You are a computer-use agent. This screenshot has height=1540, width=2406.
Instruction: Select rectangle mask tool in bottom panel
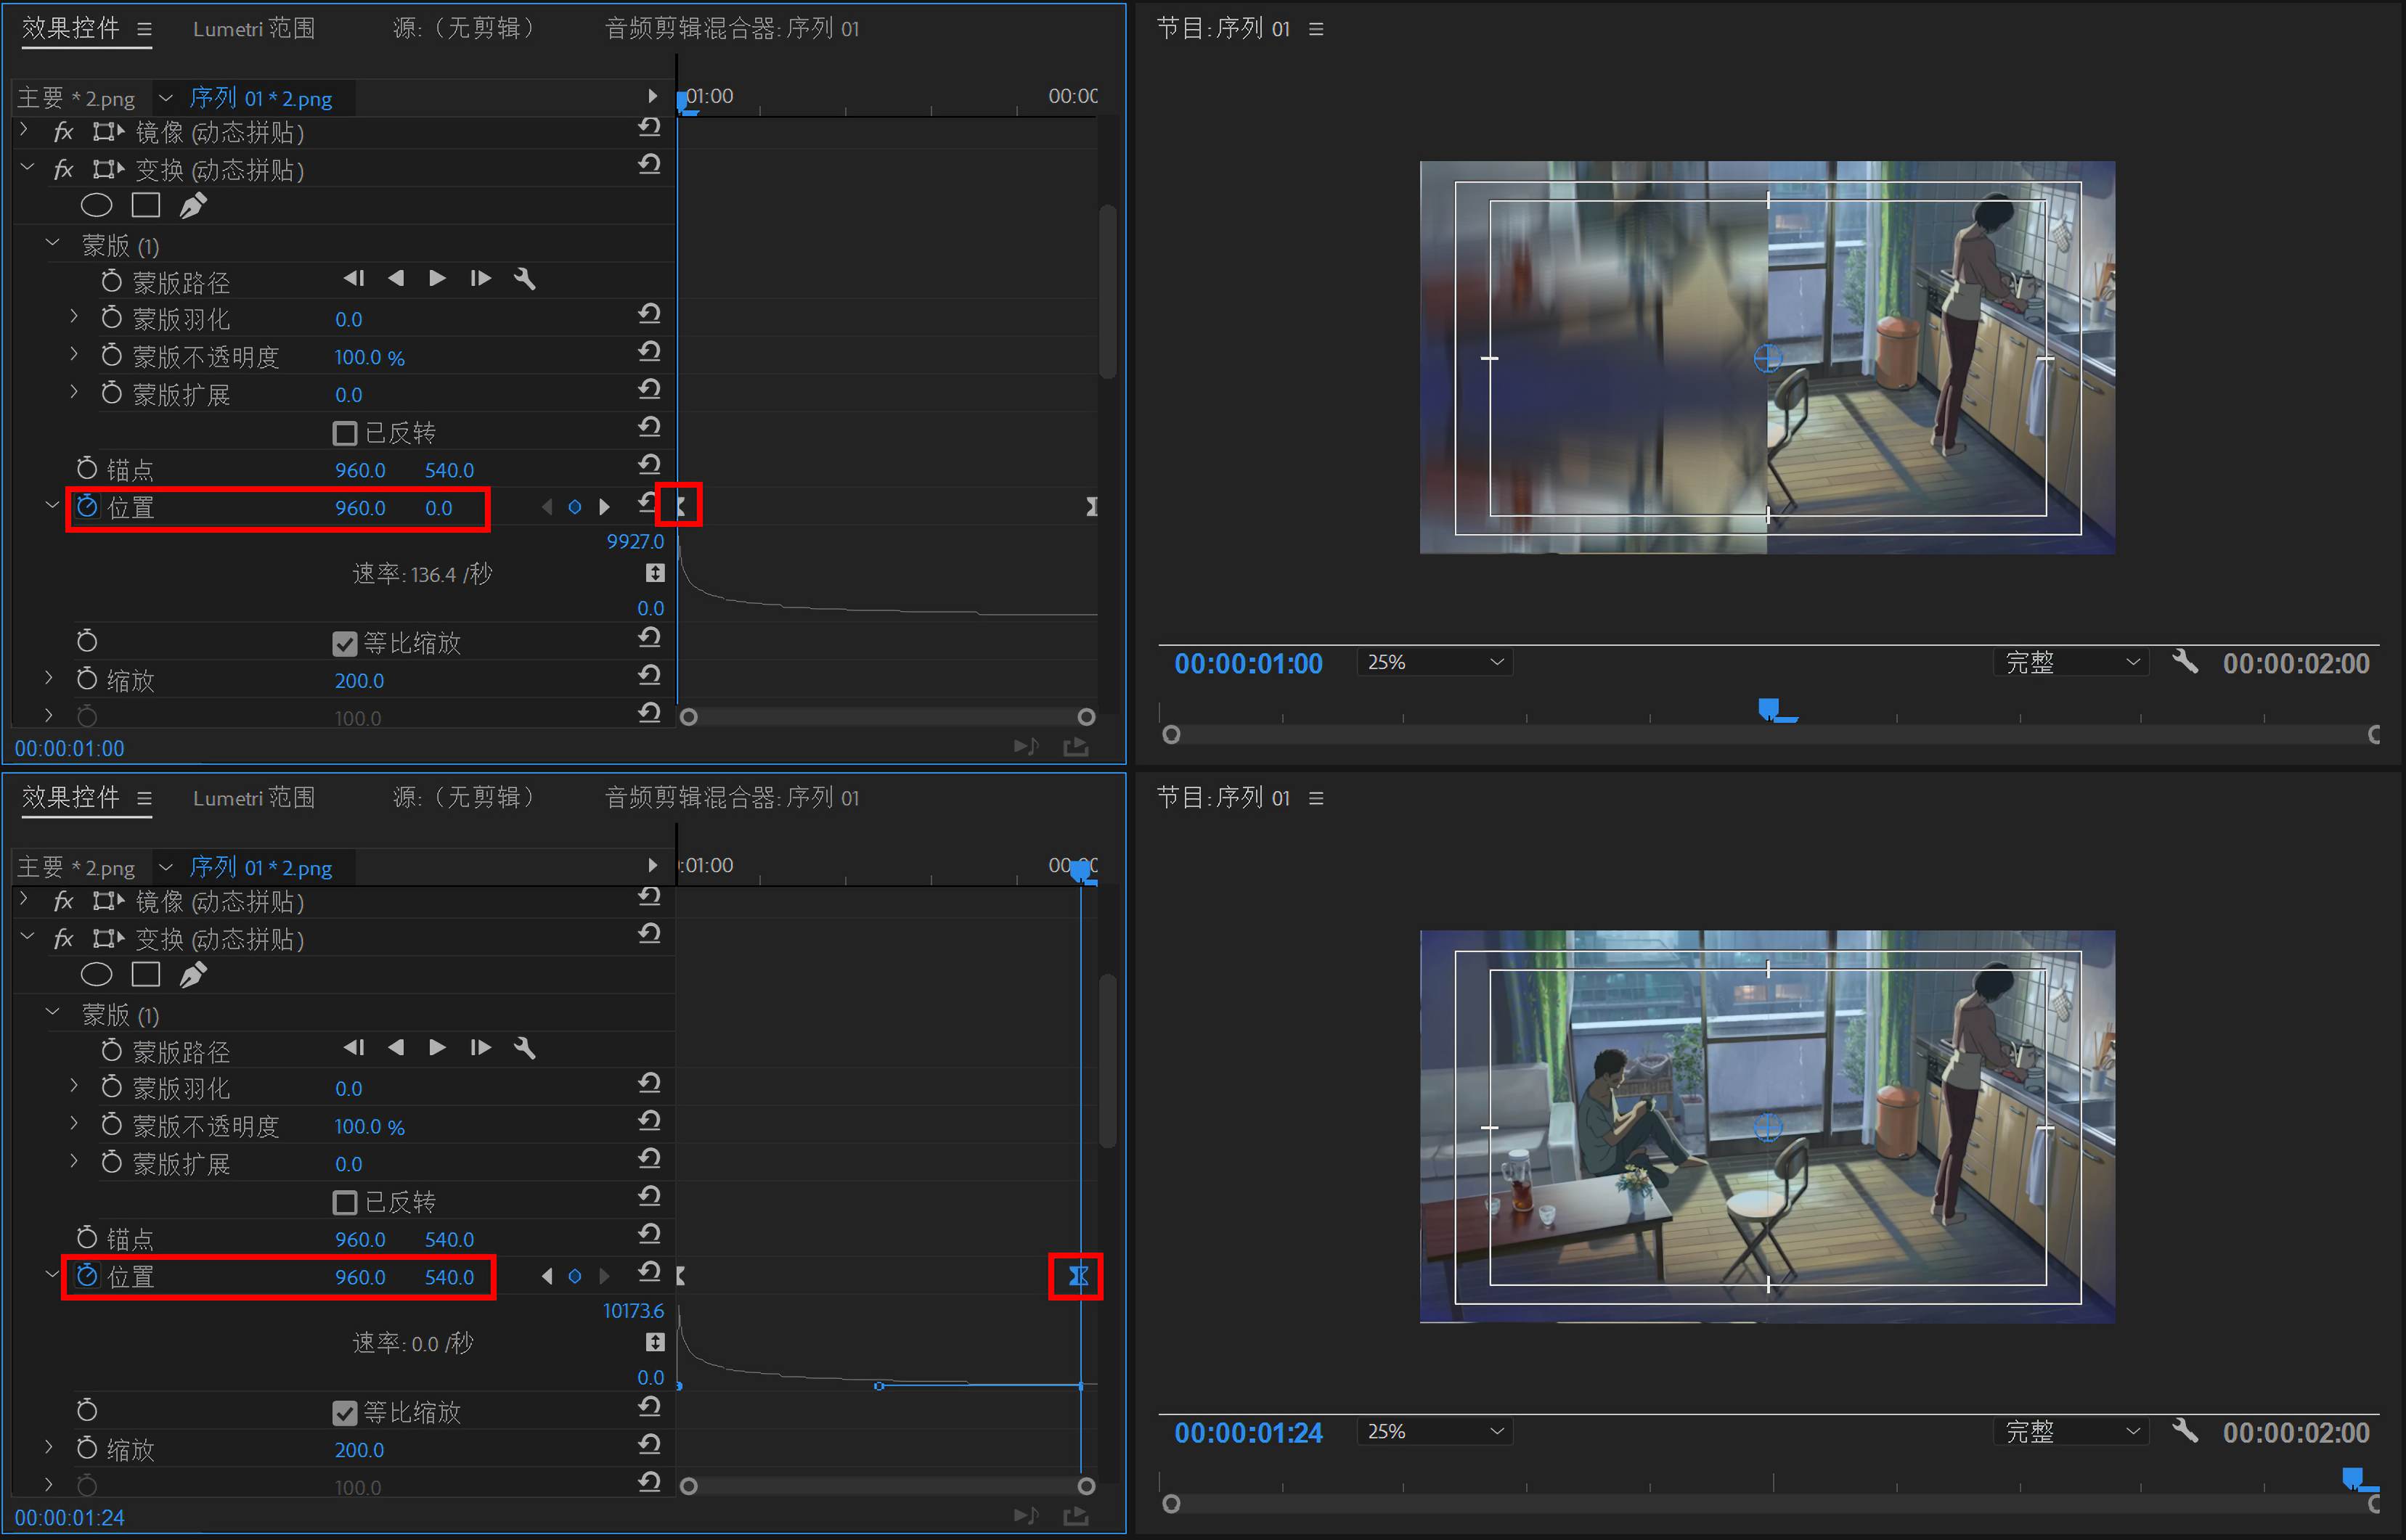coord(146,974)
